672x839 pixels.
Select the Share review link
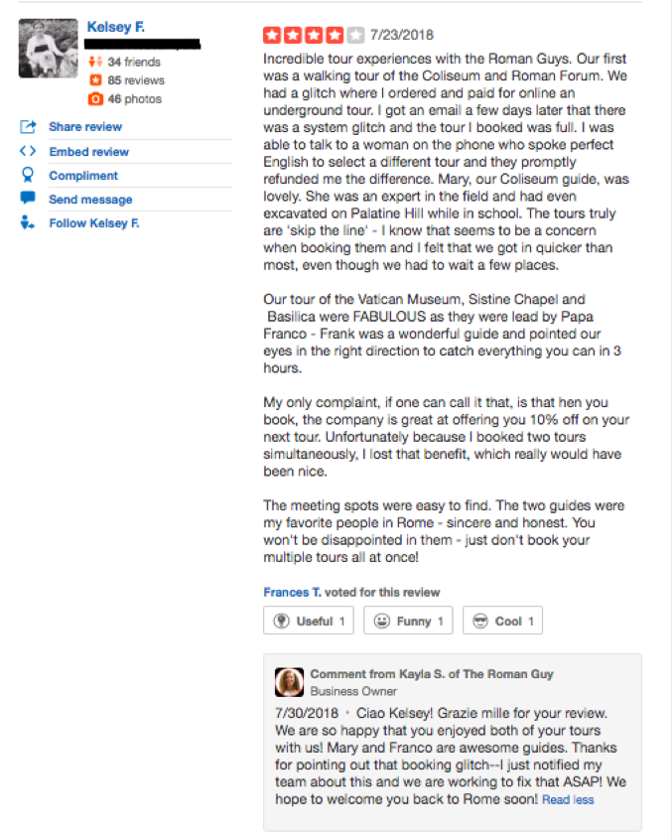pyautogui.click(x=85, y=127)
